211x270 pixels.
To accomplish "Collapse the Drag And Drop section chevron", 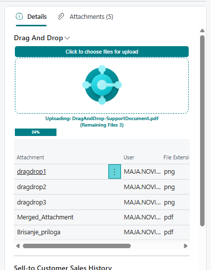I will pos(67,38).
